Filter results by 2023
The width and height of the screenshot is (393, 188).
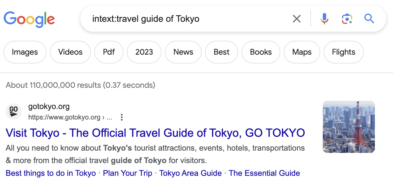click(x=144, y=52)
